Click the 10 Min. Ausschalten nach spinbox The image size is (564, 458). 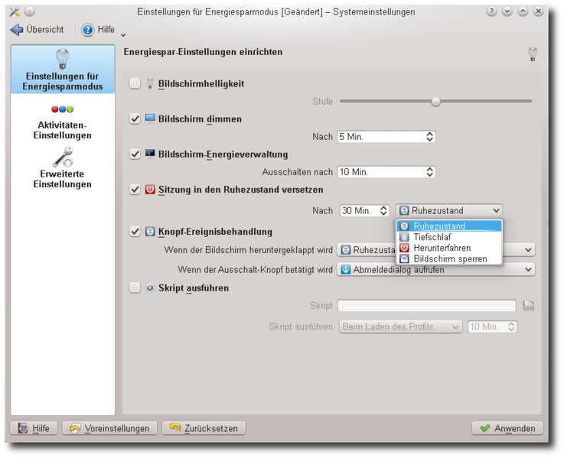(386, 172)
